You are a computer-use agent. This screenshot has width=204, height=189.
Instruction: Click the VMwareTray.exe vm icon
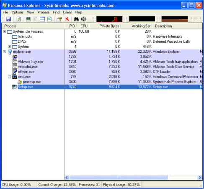[x=15, y=62]
